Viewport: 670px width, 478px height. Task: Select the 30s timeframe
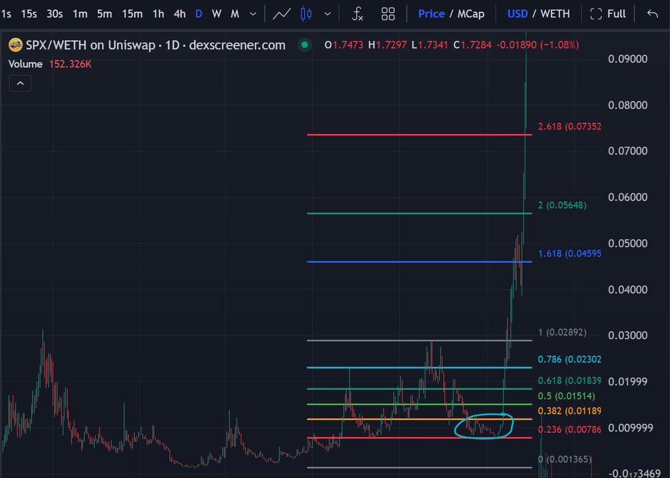54,13
